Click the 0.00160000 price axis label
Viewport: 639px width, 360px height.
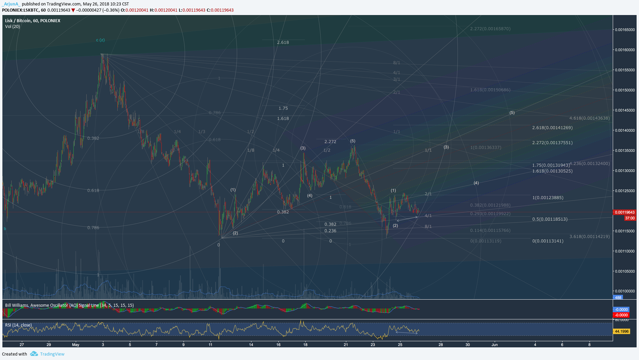click(625, 50)
